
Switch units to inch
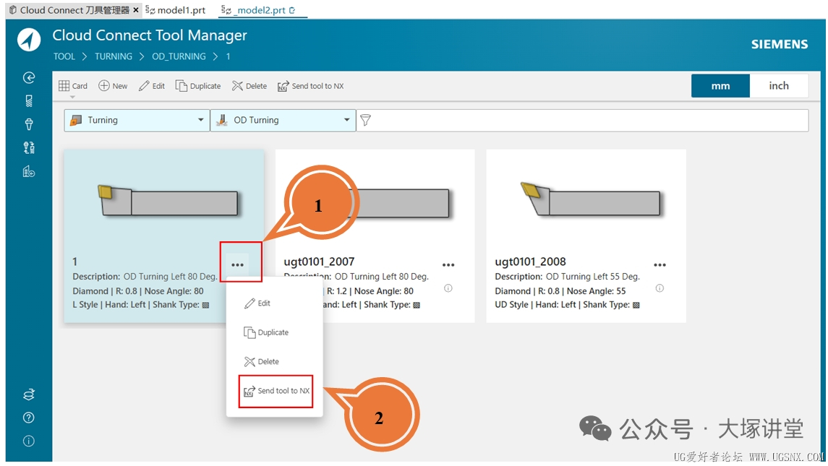pyautogui.click(x=779, y=86)
